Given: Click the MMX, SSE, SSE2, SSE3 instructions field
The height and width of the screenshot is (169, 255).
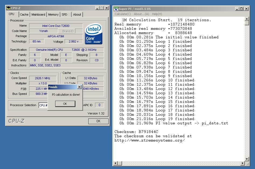Looking at the screenshot, I should (66, 65).
